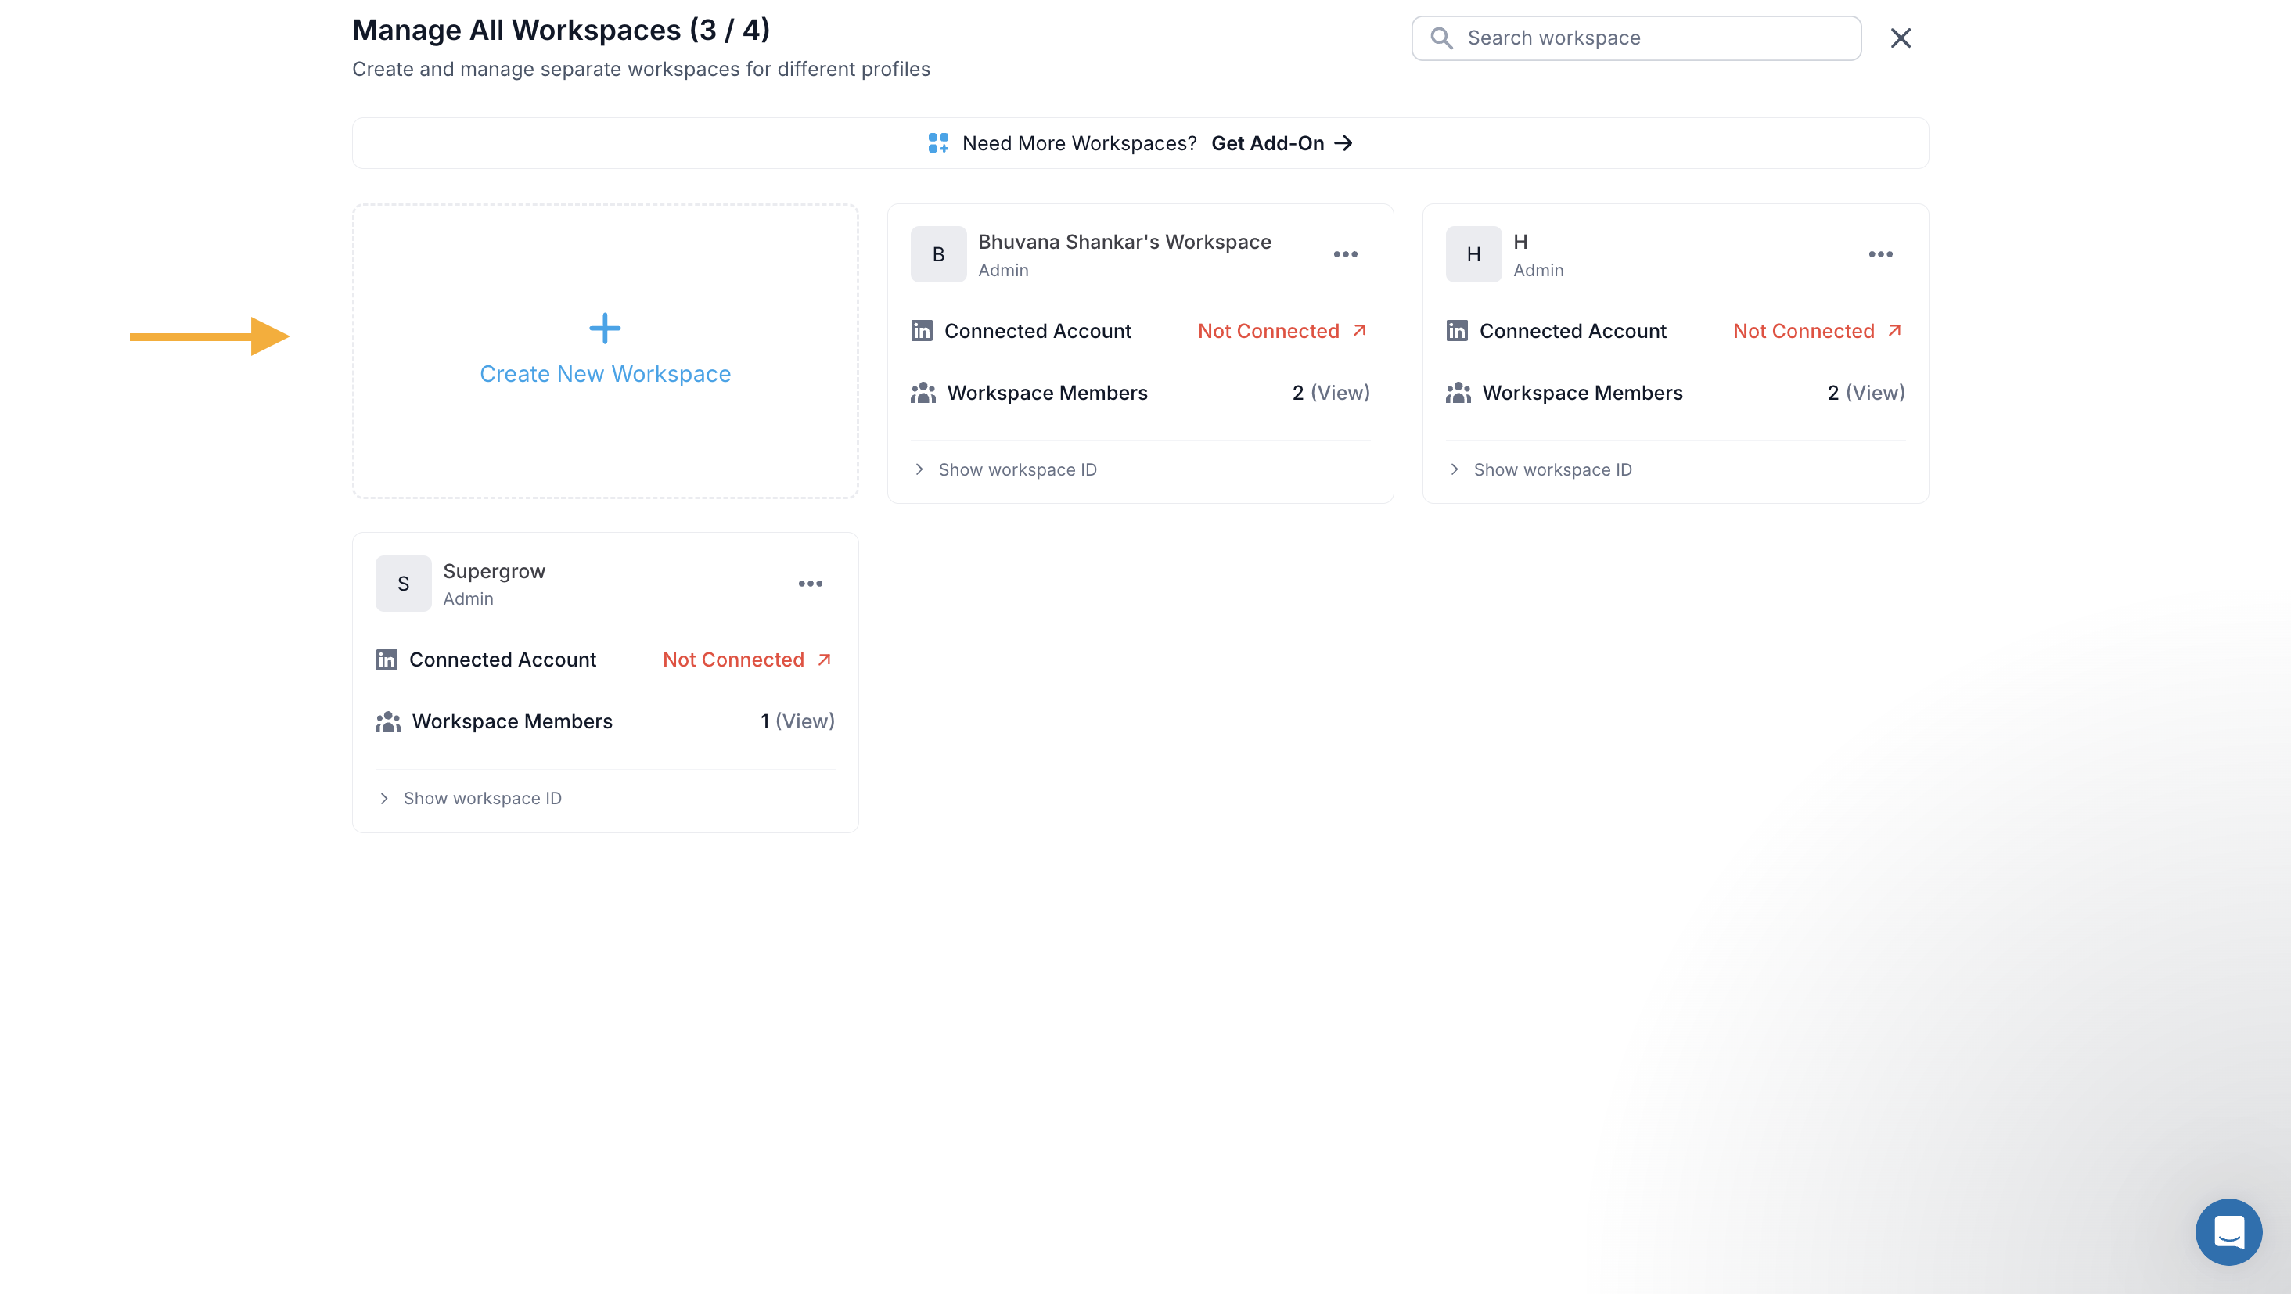
Task: Click the Manage All Workspaces (3 / 4) heading
Action: click(560, 30)
